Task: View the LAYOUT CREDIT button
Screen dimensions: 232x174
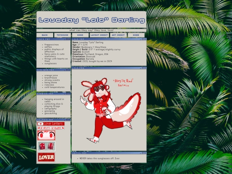Action: click(x=99, y=35)
